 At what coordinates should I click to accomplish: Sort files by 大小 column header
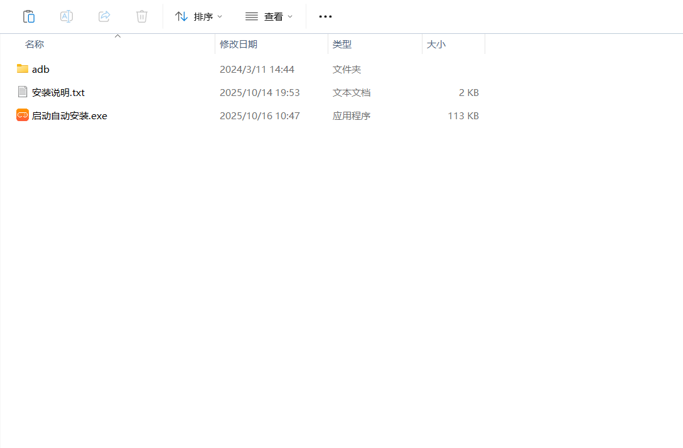[436, 45]
